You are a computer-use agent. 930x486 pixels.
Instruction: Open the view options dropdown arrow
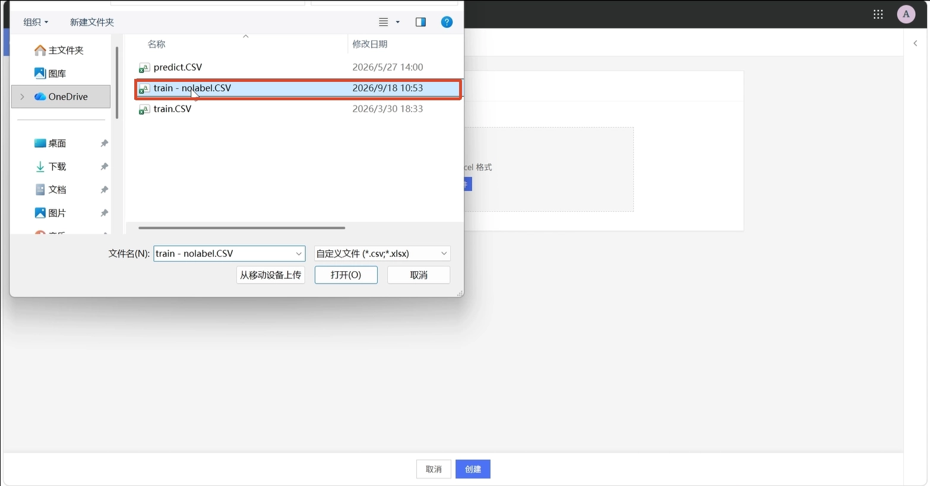[398, 22]
